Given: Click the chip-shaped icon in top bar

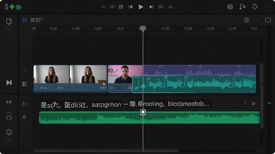Looking at the screenshot, I should pos(255,7).
